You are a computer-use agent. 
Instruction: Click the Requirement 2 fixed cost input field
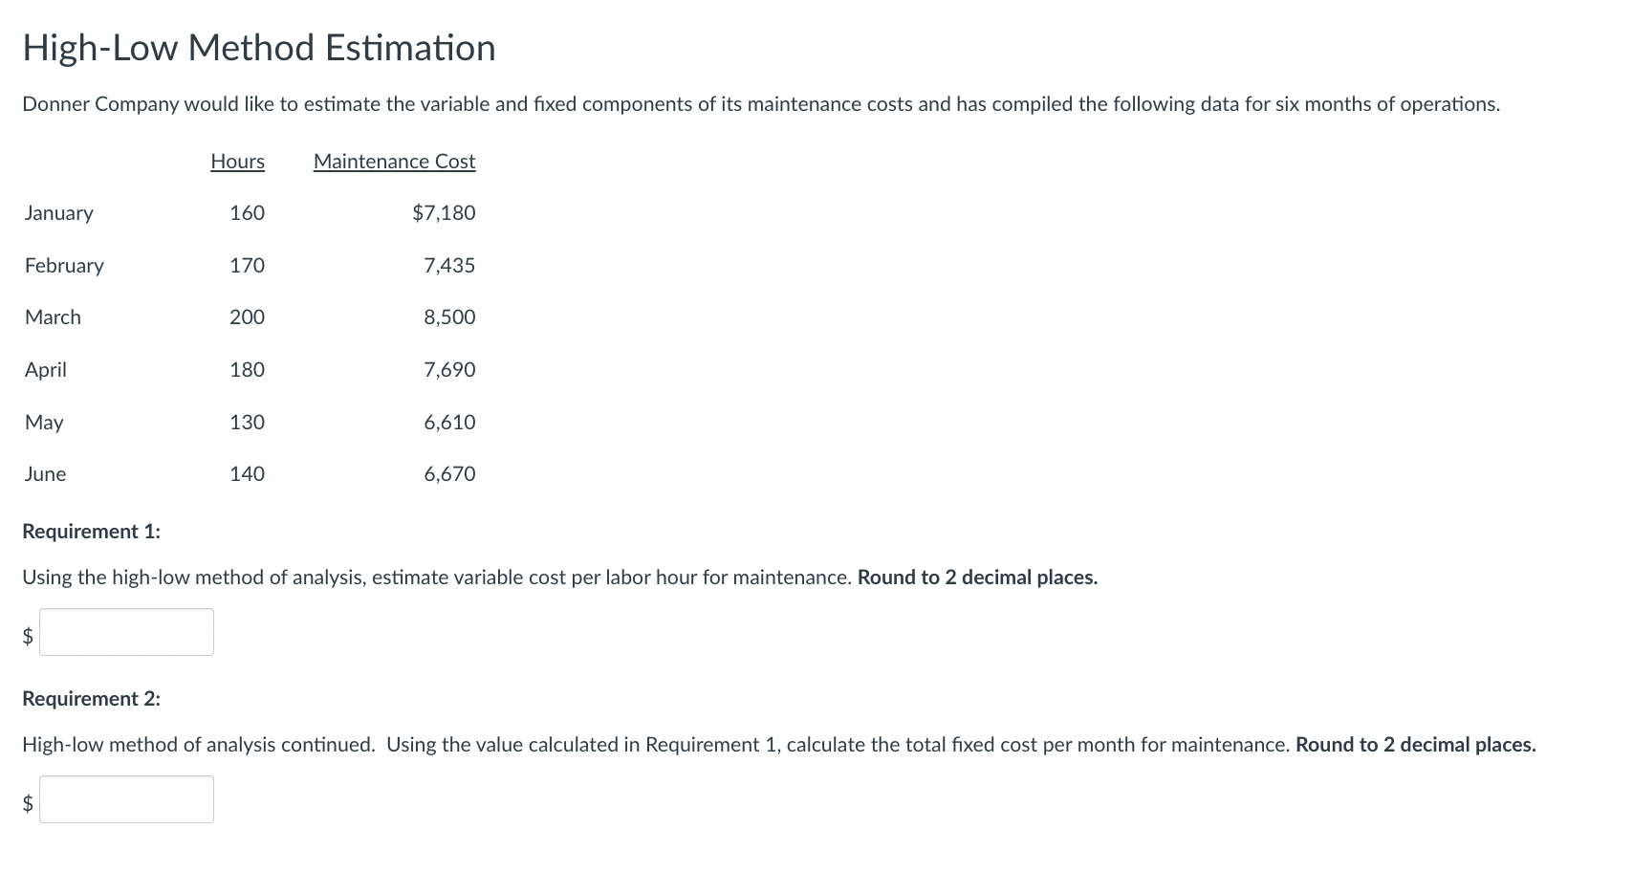[126, 799]
